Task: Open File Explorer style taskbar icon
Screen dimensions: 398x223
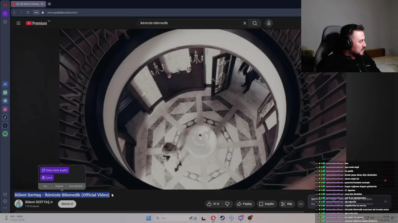Action: [203, 218]
